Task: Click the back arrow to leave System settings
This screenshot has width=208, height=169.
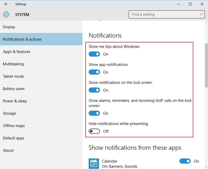Action: pos(6,4)
